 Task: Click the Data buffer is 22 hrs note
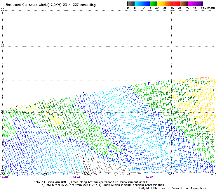pyautogui.click(x=69, y=185)
